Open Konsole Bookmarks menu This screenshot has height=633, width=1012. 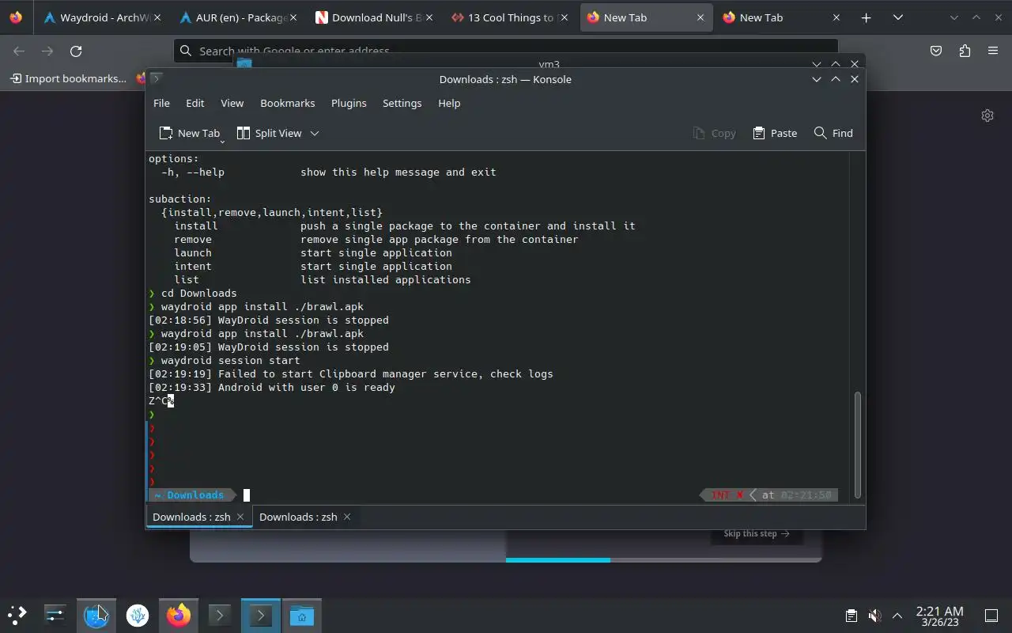tap(288, 103)
